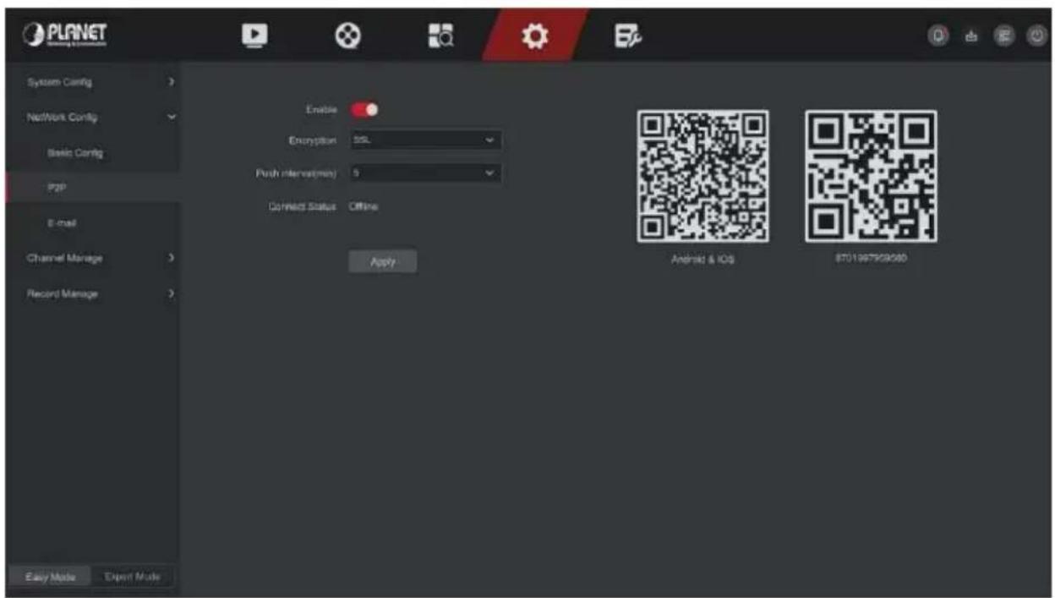Open the smart search grid icon
The width and height of the screenshot is (1055, 598).
[x=442, y=35]
